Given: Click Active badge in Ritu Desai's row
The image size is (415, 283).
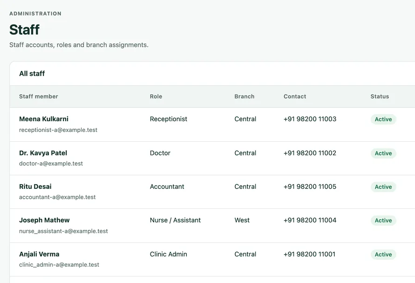Looking at the screenshot, I should (x=383, y=187).
